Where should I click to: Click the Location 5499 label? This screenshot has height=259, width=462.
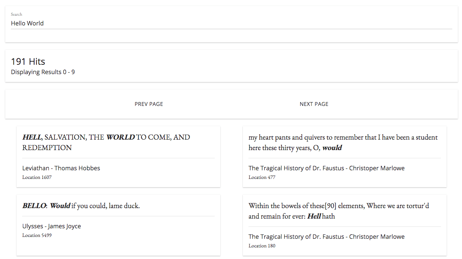[37, 235]
